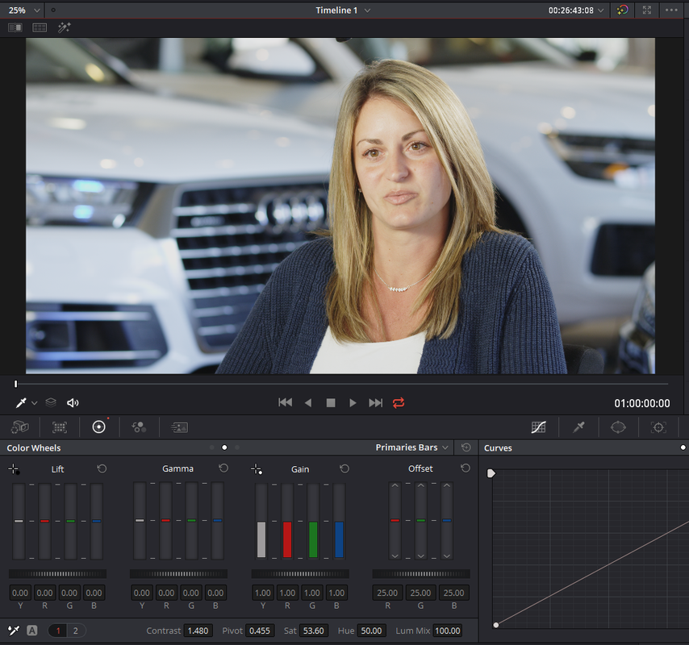This screenshot has width=689, height=645.
Task: Click the Contrast value field 1.480
Action: 198,630
